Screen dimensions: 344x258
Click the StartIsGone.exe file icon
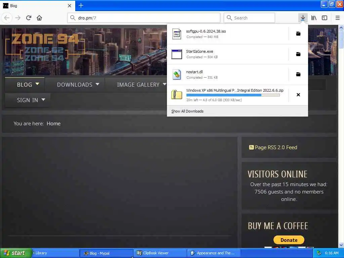click(x=177, y=54)
